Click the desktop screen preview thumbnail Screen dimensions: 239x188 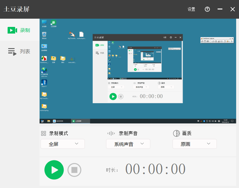(x=138, y=71)
